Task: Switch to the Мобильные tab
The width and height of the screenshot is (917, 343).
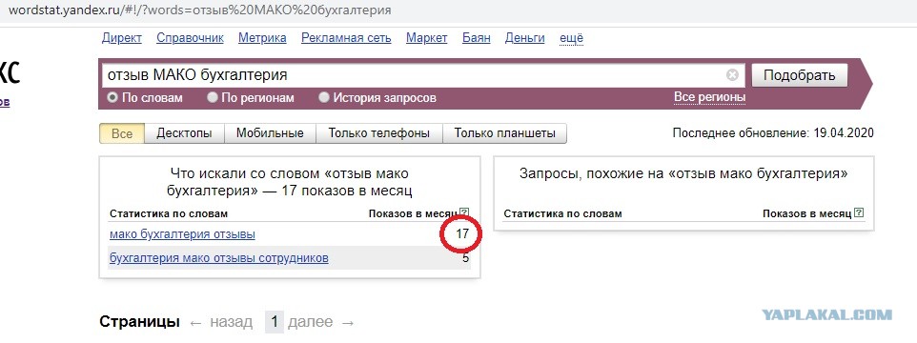Action: coord(270,133)
